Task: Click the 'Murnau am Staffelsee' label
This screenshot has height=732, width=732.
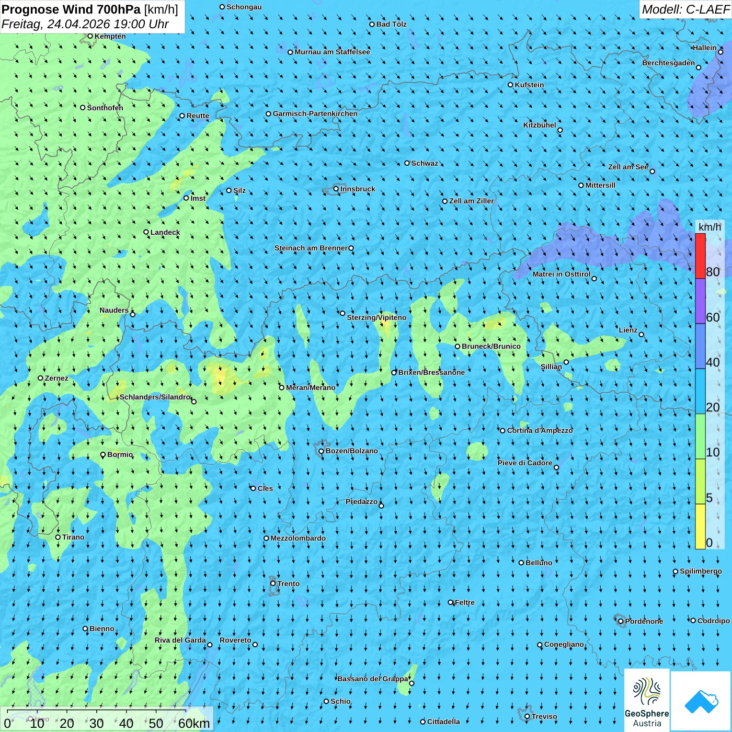Action: pos(333,52)
